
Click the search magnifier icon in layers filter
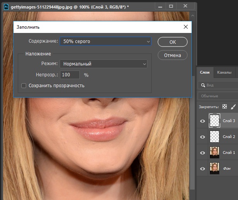(x=202, y=85)
